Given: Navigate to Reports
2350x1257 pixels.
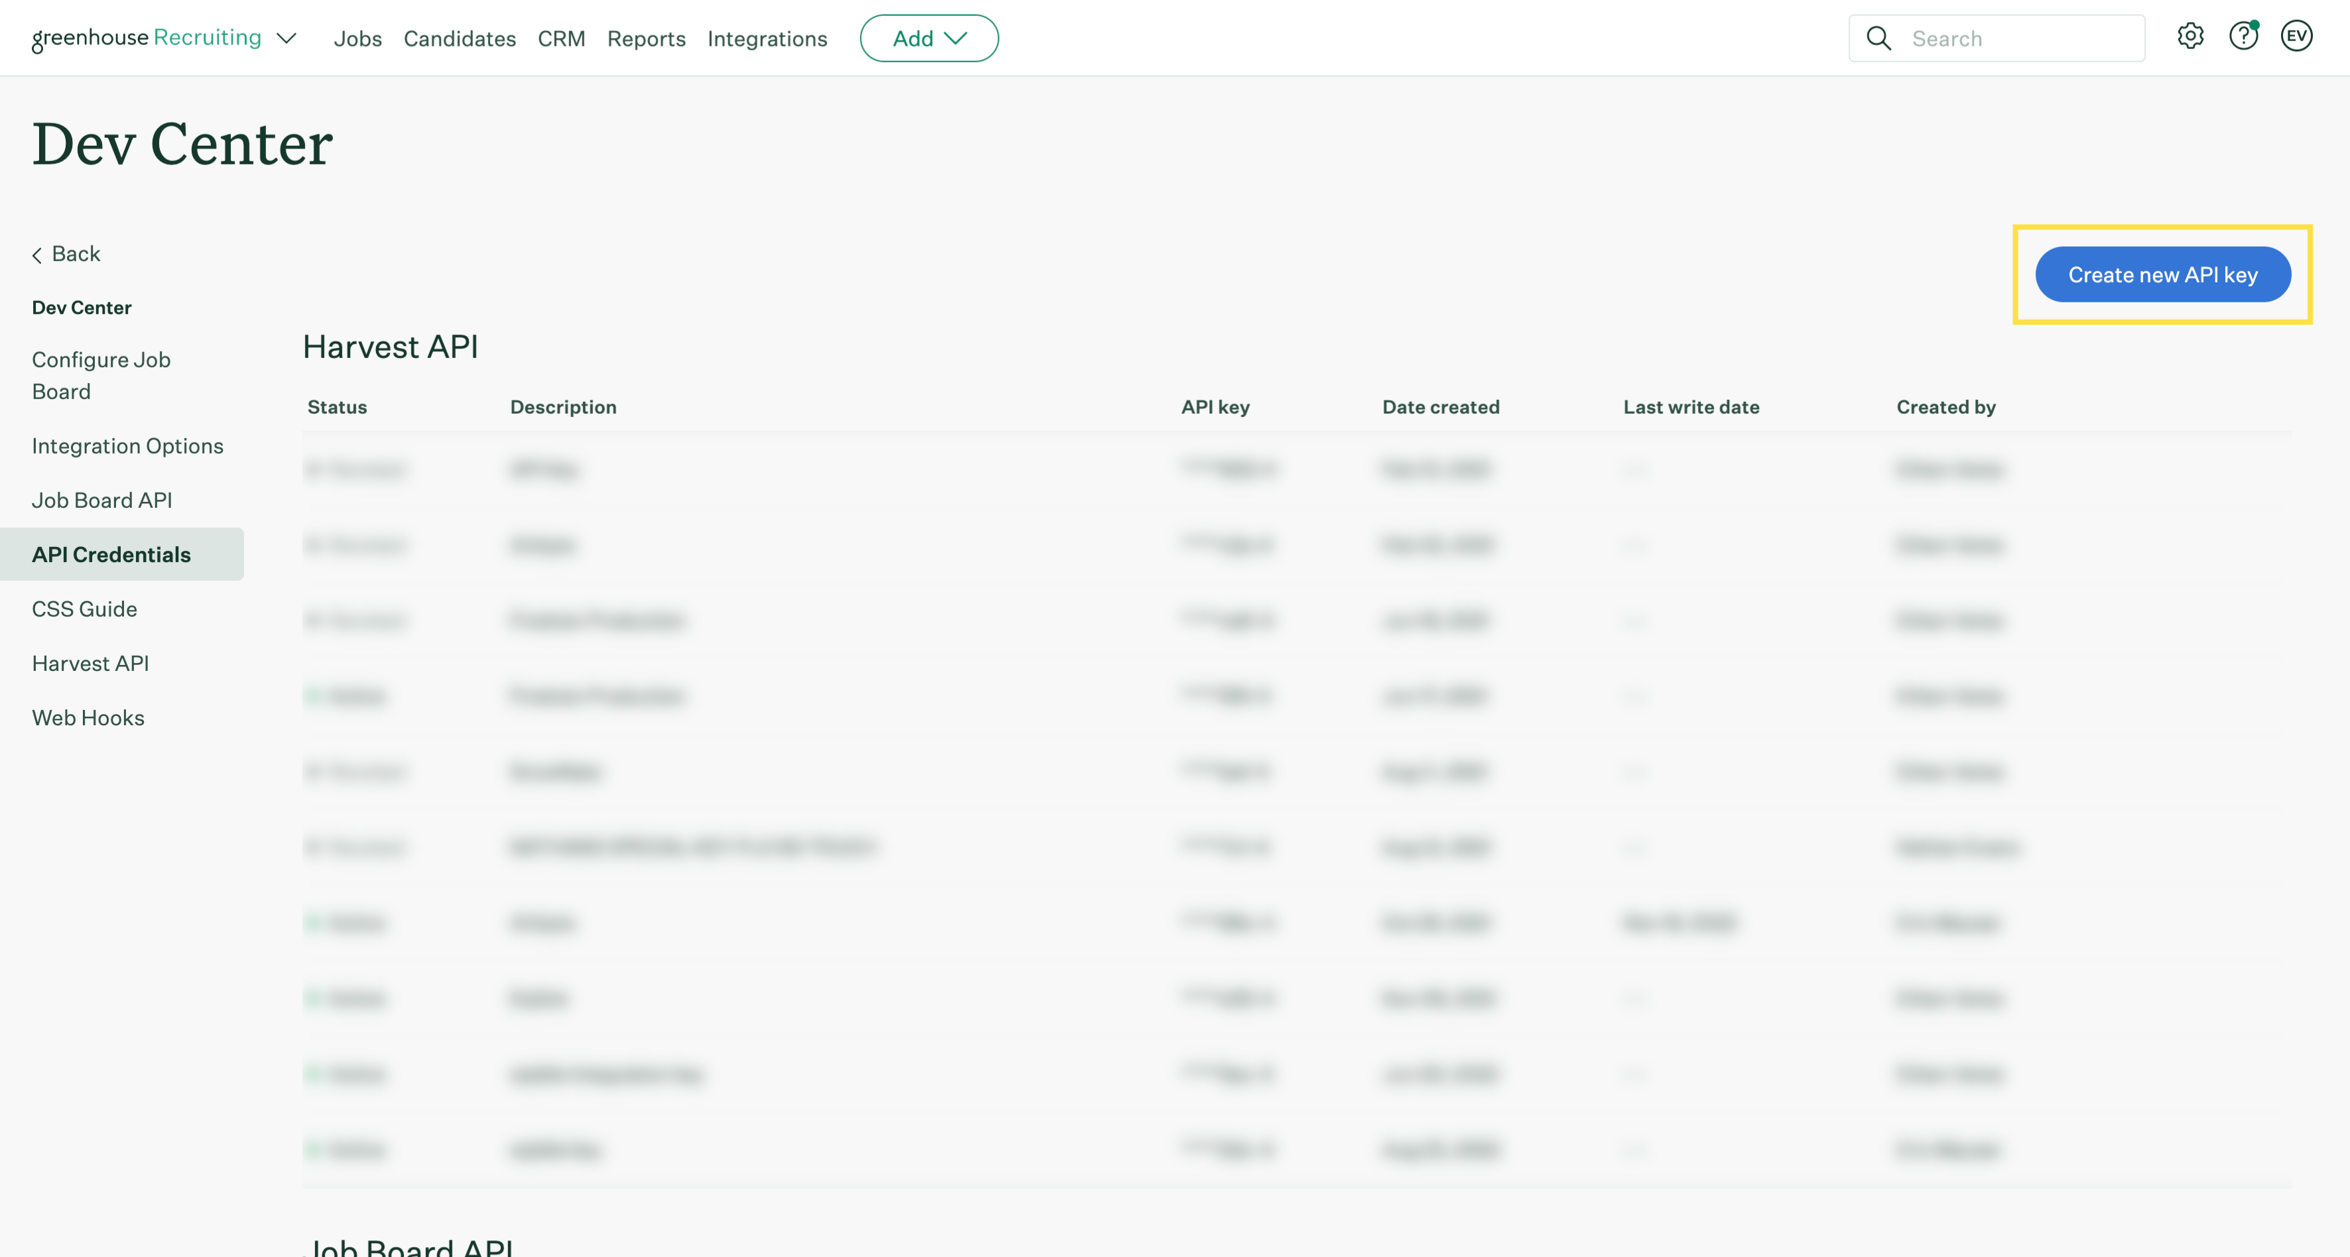Looking at the screenshot, I should [x=646, y=38].
